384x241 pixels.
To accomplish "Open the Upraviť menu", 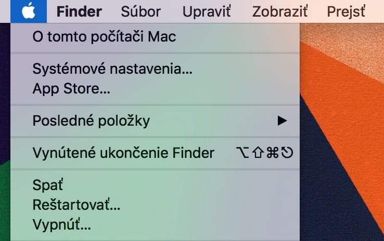I will pyautogui.click(x=207, y=11).
